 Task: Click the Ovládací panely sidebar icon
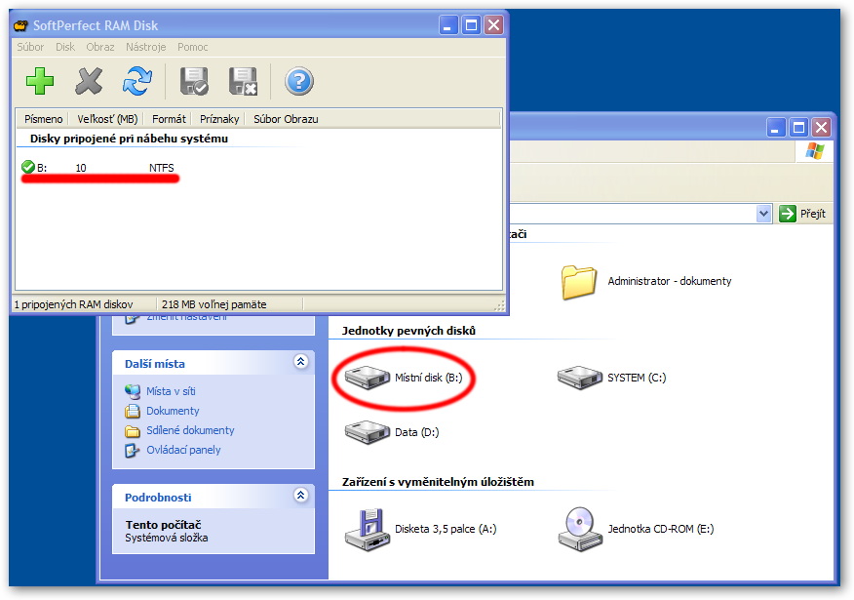[133, 451]
